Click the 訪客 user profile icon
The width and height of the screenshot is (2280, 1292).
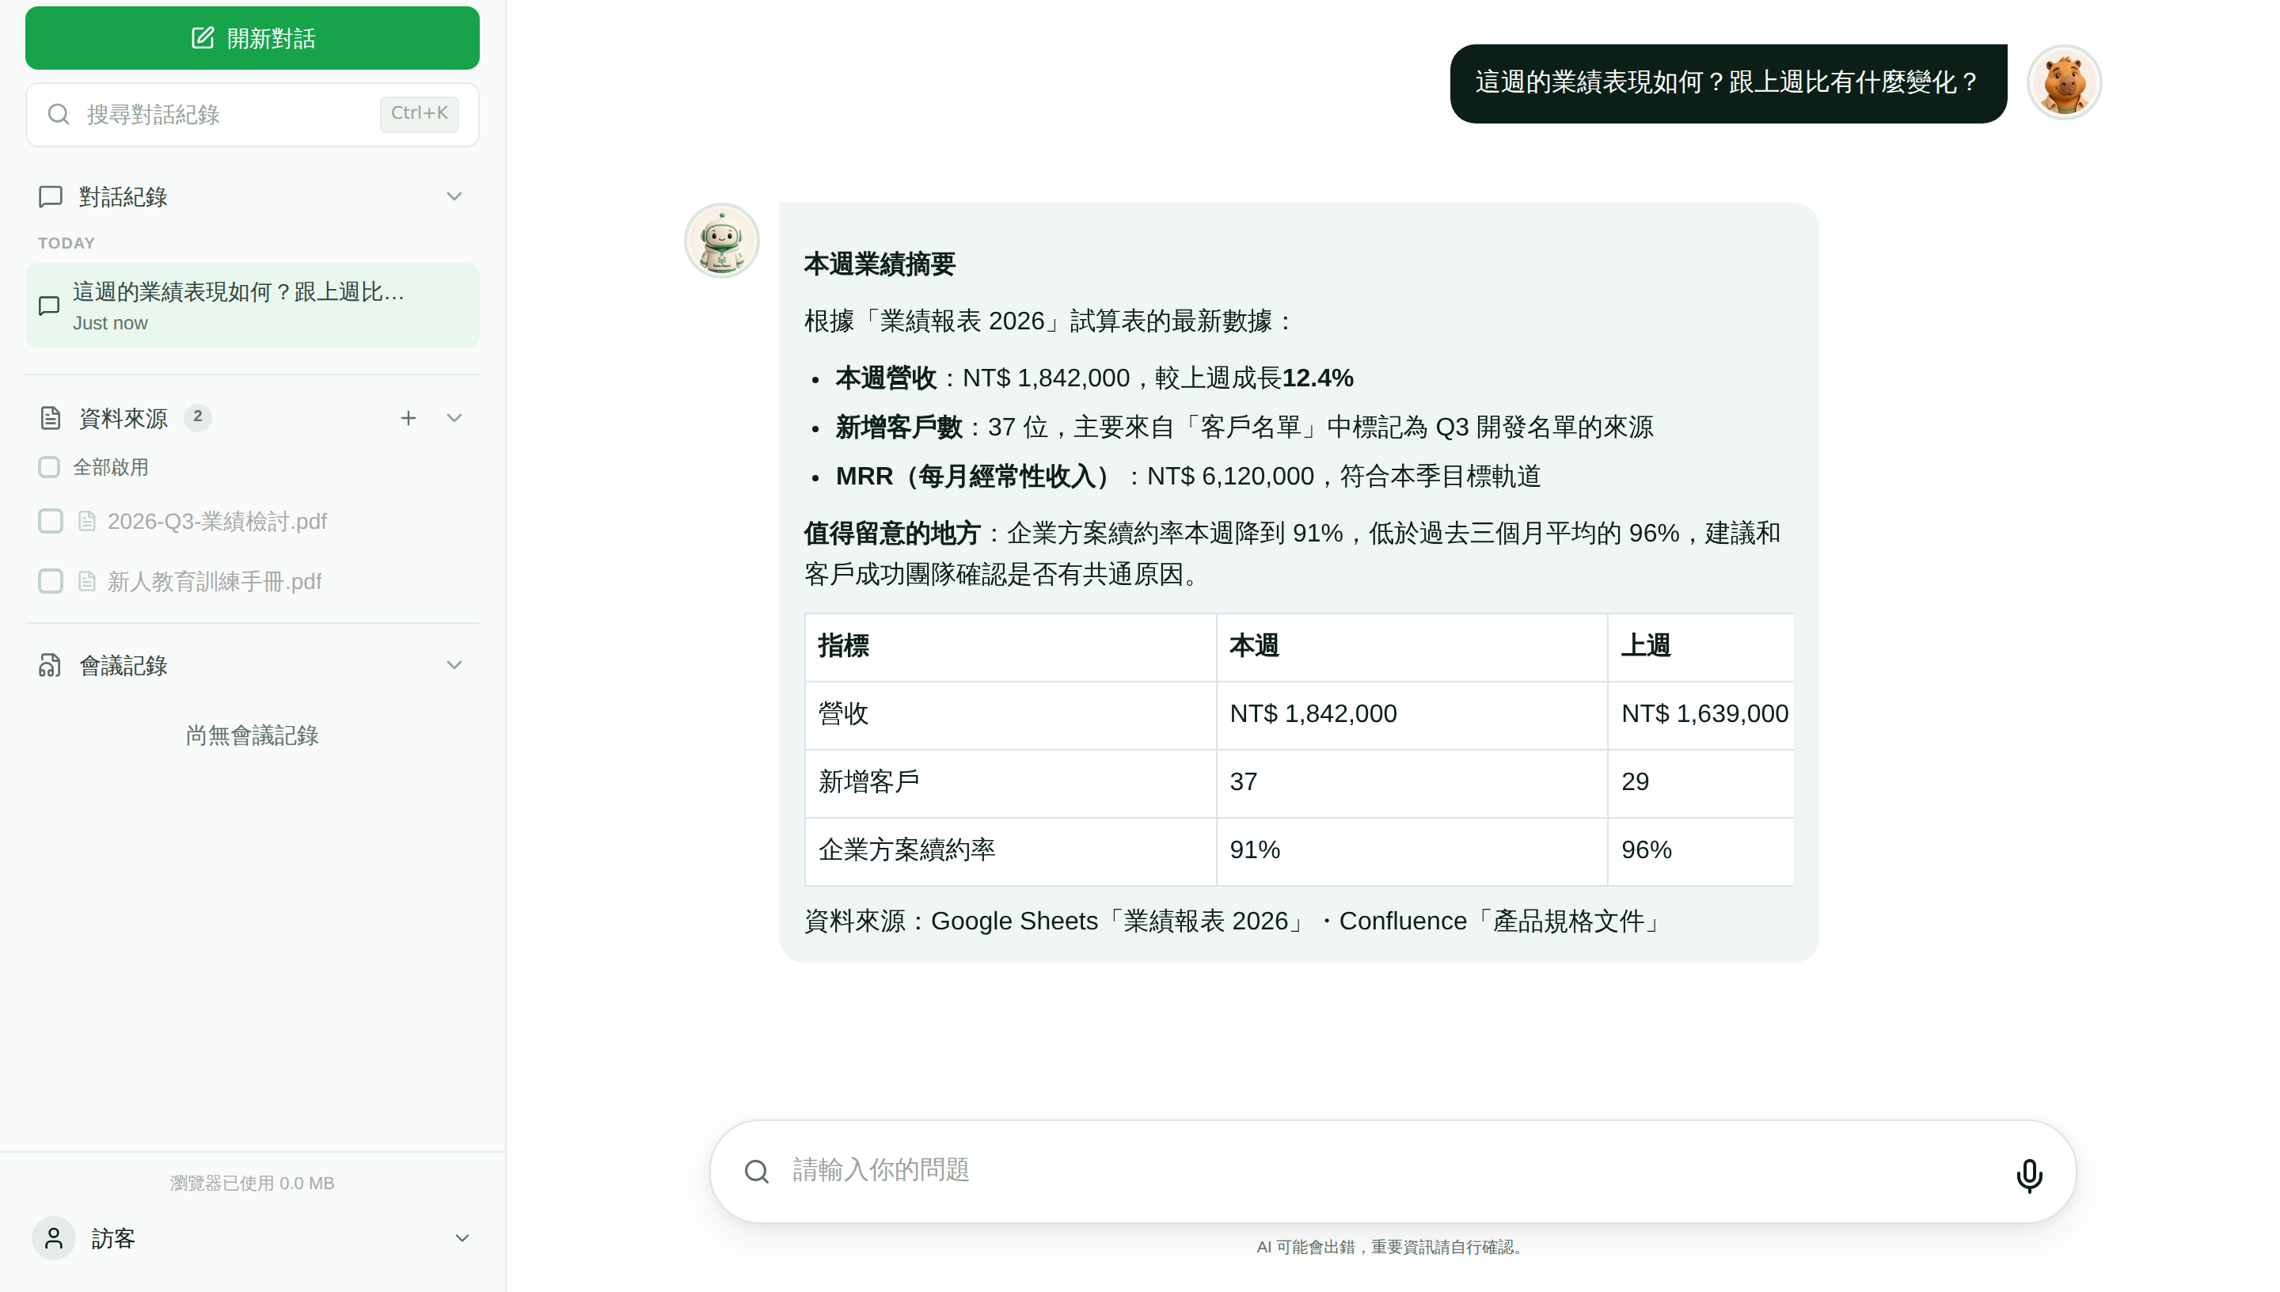(x=53, y=1238)
